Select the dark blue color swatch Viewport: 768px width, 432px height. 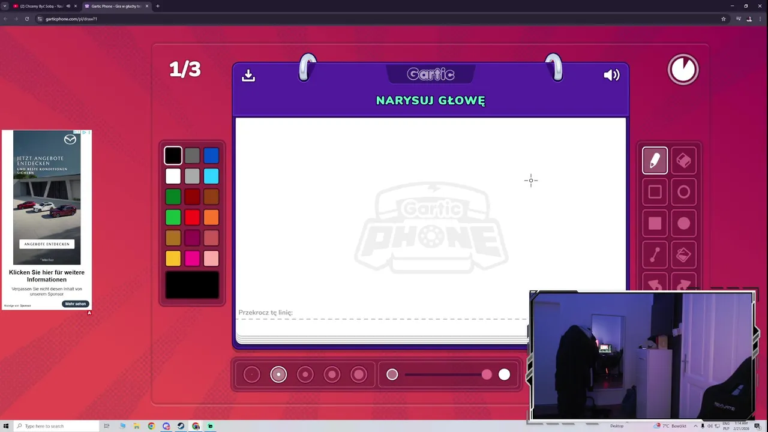211,155
